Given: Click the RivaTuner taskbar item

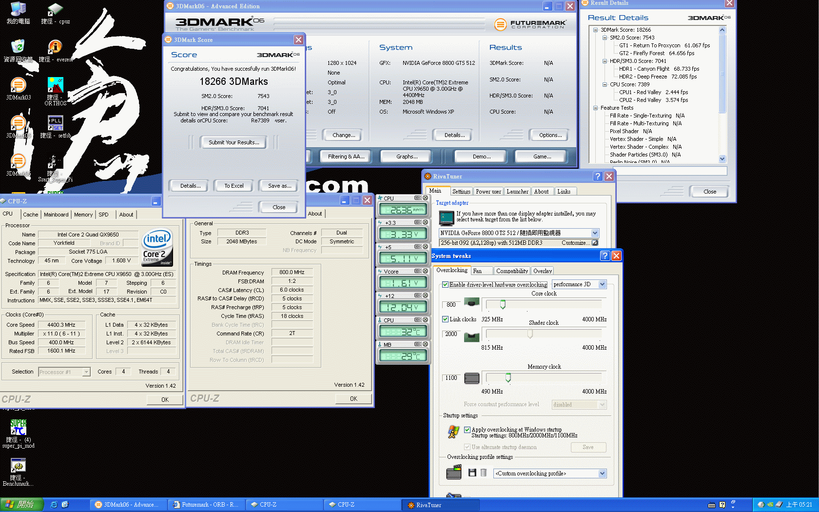Looking at the screenshot, I should 441,505.
